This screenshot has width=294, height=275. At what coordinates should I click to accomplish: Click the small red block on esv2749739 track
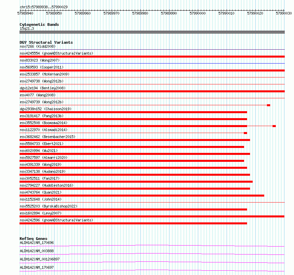coord(269,105)
